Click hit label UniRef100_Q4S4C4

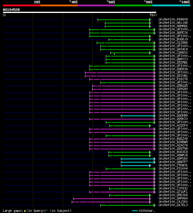[x=173, y=49]
